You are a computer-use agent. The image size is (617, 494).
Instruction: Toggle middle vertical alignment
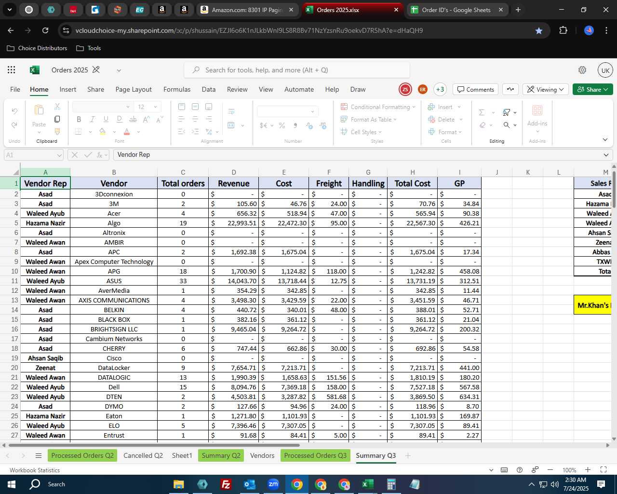point(195,107)
